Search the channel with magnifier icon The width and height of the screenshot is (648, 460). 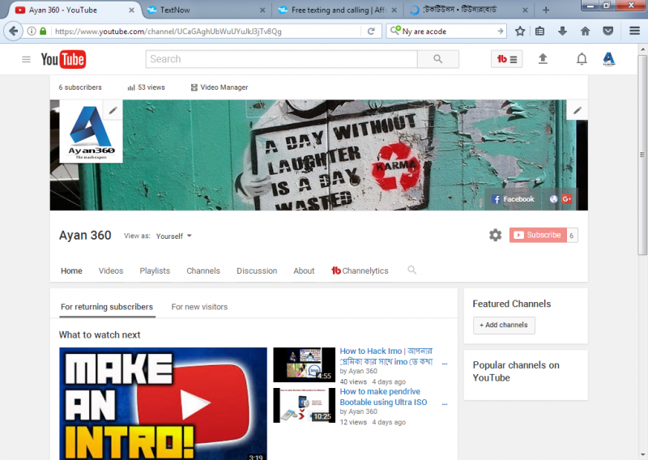[411, 270]
